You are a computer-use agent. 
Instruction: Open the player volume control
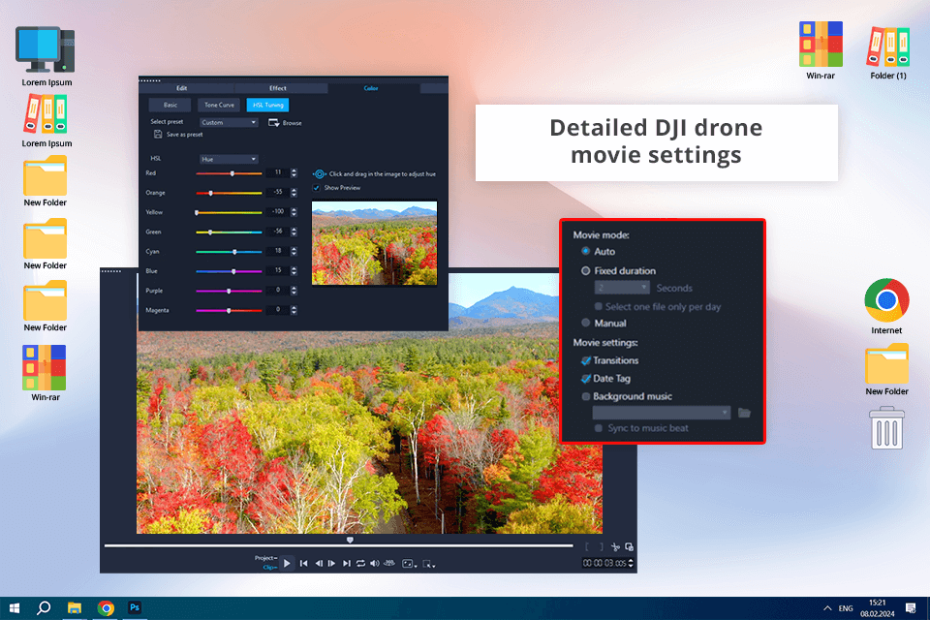click(x=374, y=563)
